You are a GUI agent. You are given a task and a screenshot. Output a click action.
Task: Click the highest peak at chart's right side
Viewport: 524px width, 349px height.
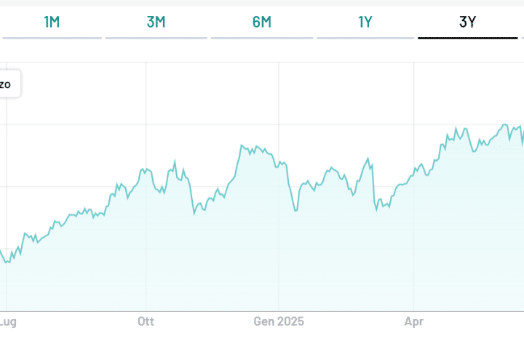click(x=504, y=125)
